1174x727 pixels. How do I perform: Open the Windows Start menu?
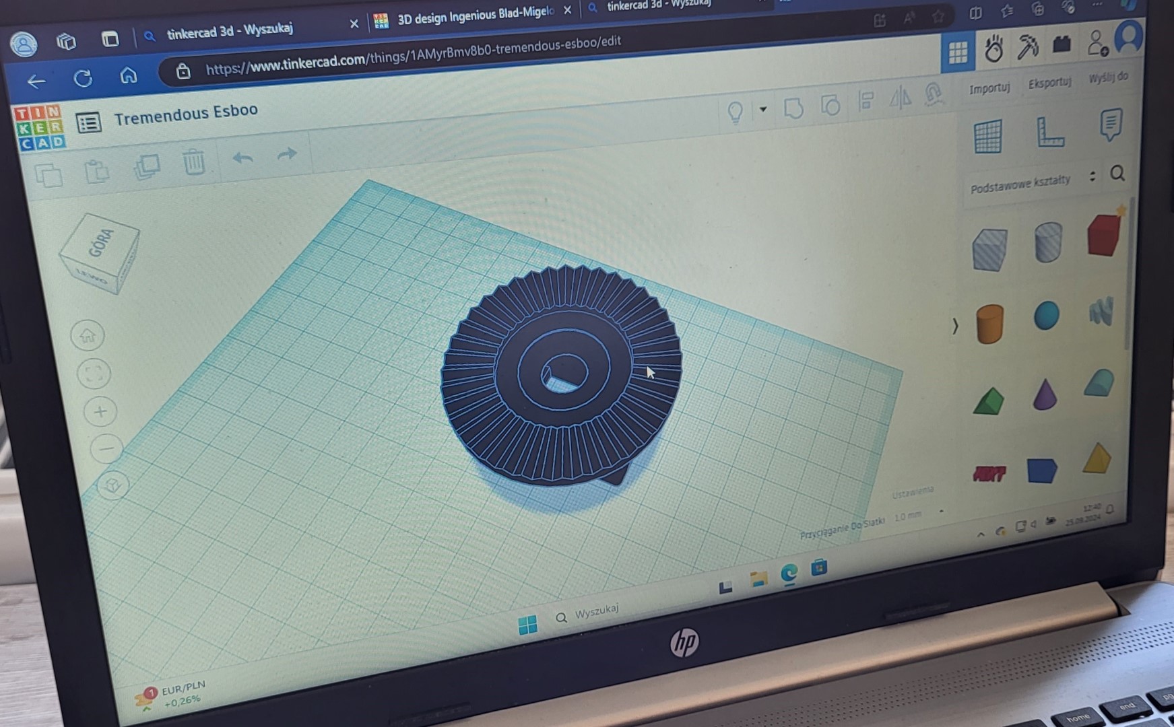pos(528,625)
